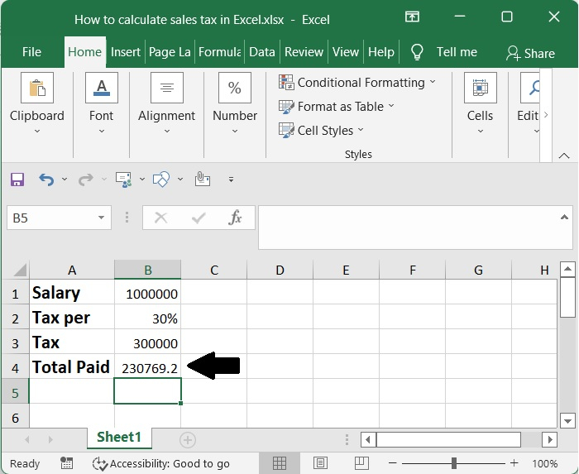This screenshot has width=579, height=474.
Task: Switch to Normal view in status bar
Action: point(280,463)
